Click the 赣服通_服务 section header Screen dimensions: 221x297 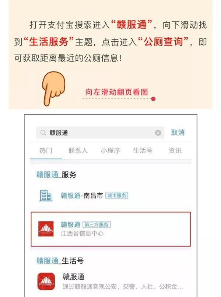[56, 175]
